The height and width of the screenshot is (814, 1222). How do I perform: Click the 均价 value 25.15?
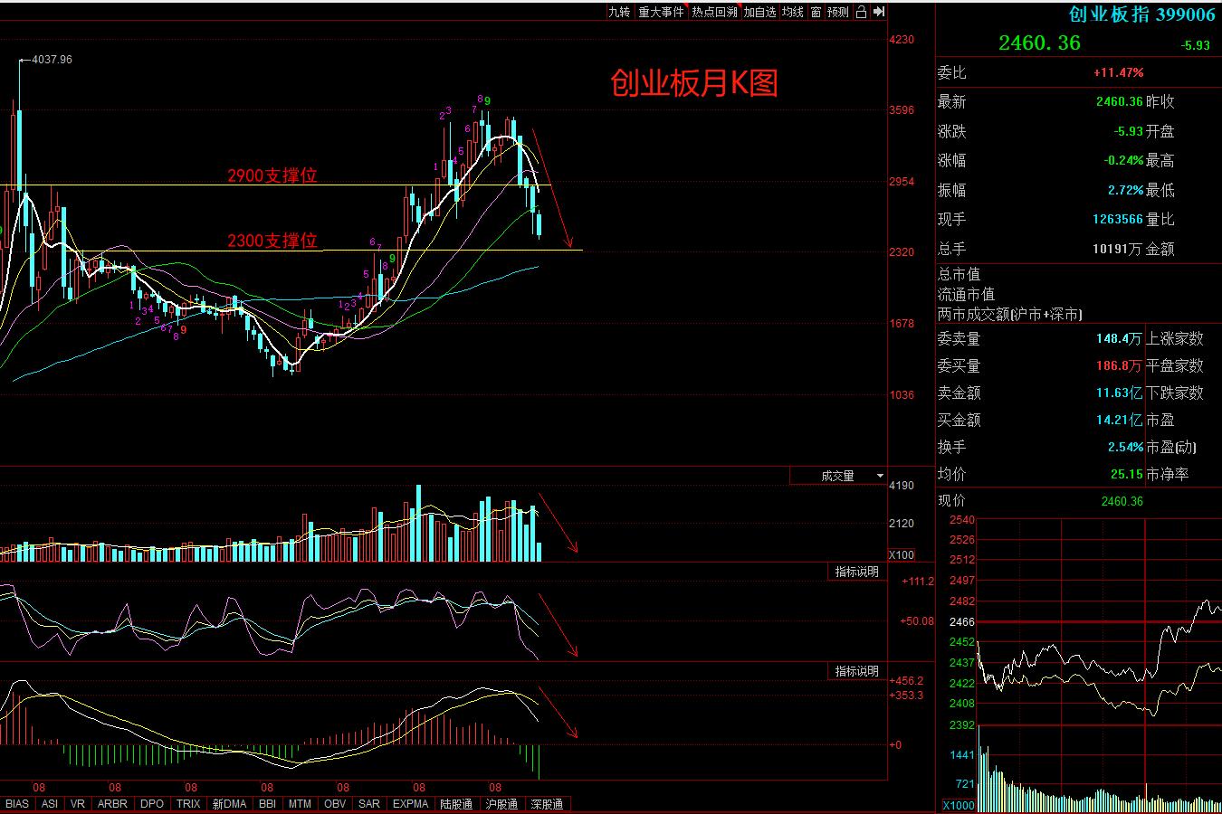click(1127, 474)
